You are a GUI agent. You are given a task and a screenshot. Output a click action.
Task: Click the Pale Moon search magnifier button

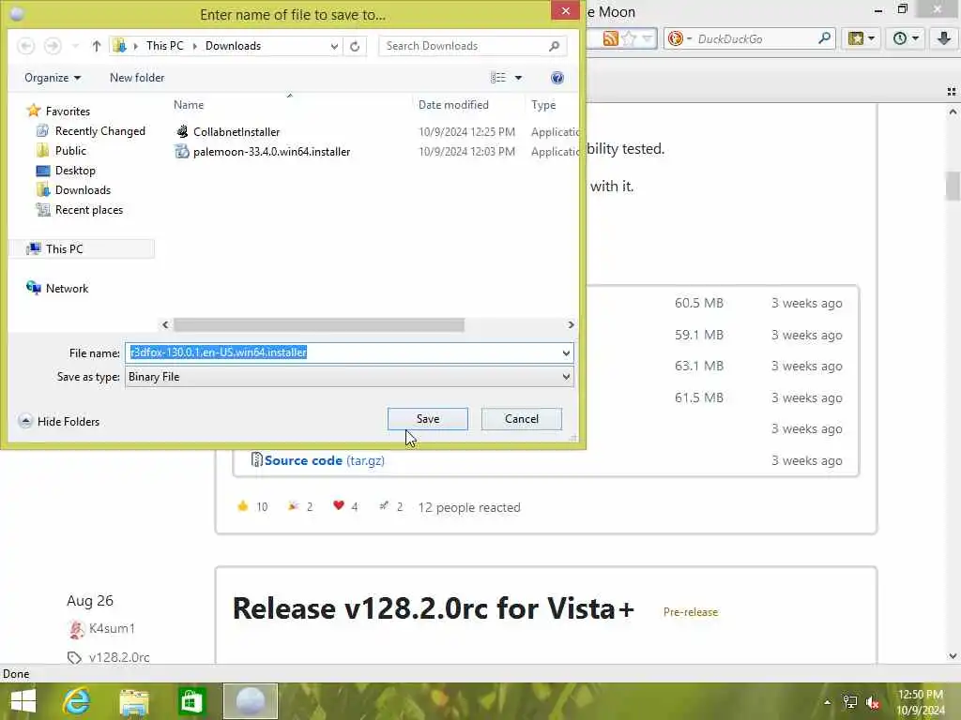tap(824, 38)
